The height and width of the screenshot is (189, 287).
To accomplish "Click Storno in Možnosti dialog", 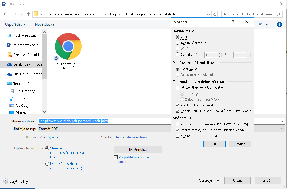I will 240,144.
